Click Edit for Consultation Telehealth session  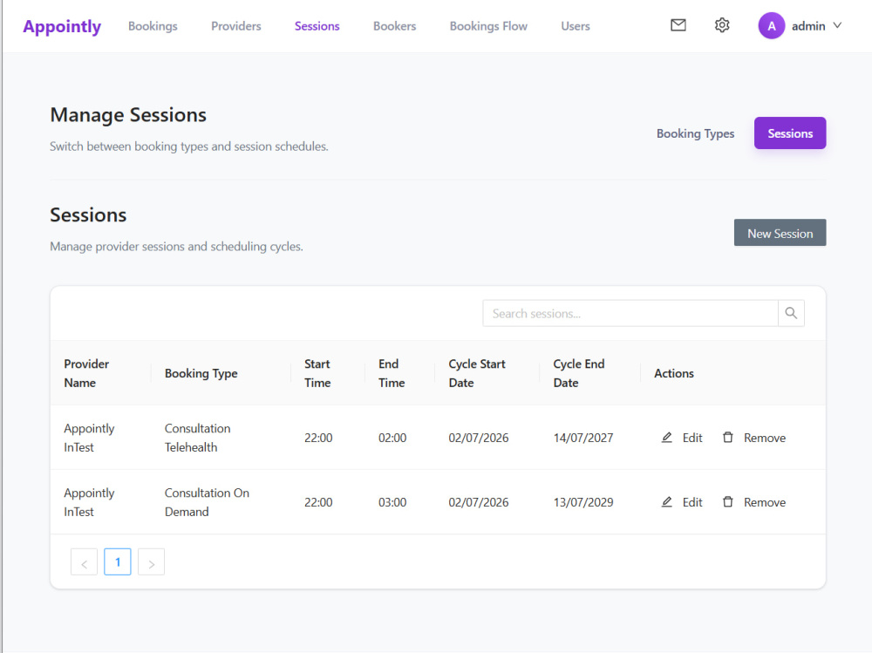pos(682,438)
